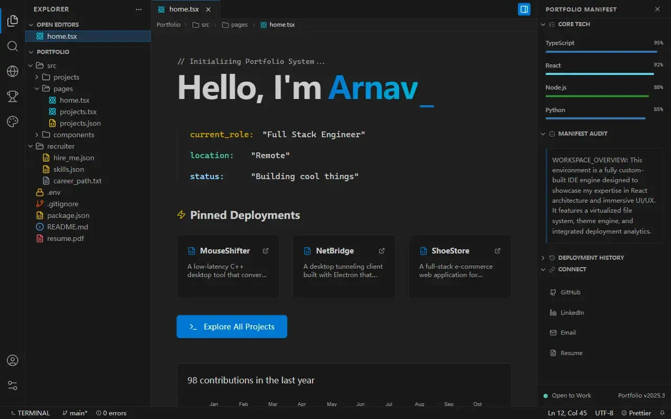Click the Explorer more actions ellipsis
The image size is (671, 419).
[x=138, y=9]
